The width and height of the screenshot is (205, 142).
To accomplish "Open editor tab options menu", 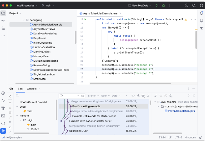I will point(194,13).
